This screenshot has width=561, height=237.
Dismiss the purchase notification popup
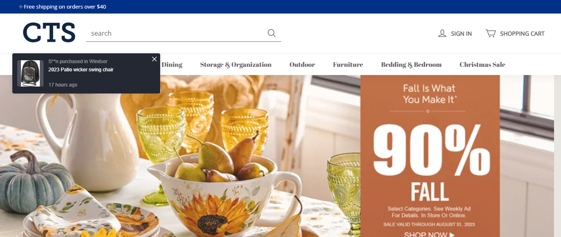click(x=154, y=59)
